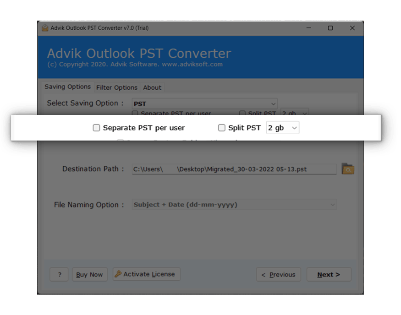The height and width of the screenshot is (315, 401).
Task: Click the www.adviksoft.com copyright text
Action: tap(192, 65)
